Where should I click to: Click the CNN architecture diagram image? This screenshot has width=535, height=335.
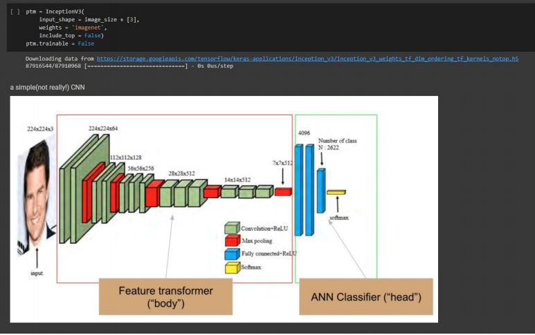(224, 209)
